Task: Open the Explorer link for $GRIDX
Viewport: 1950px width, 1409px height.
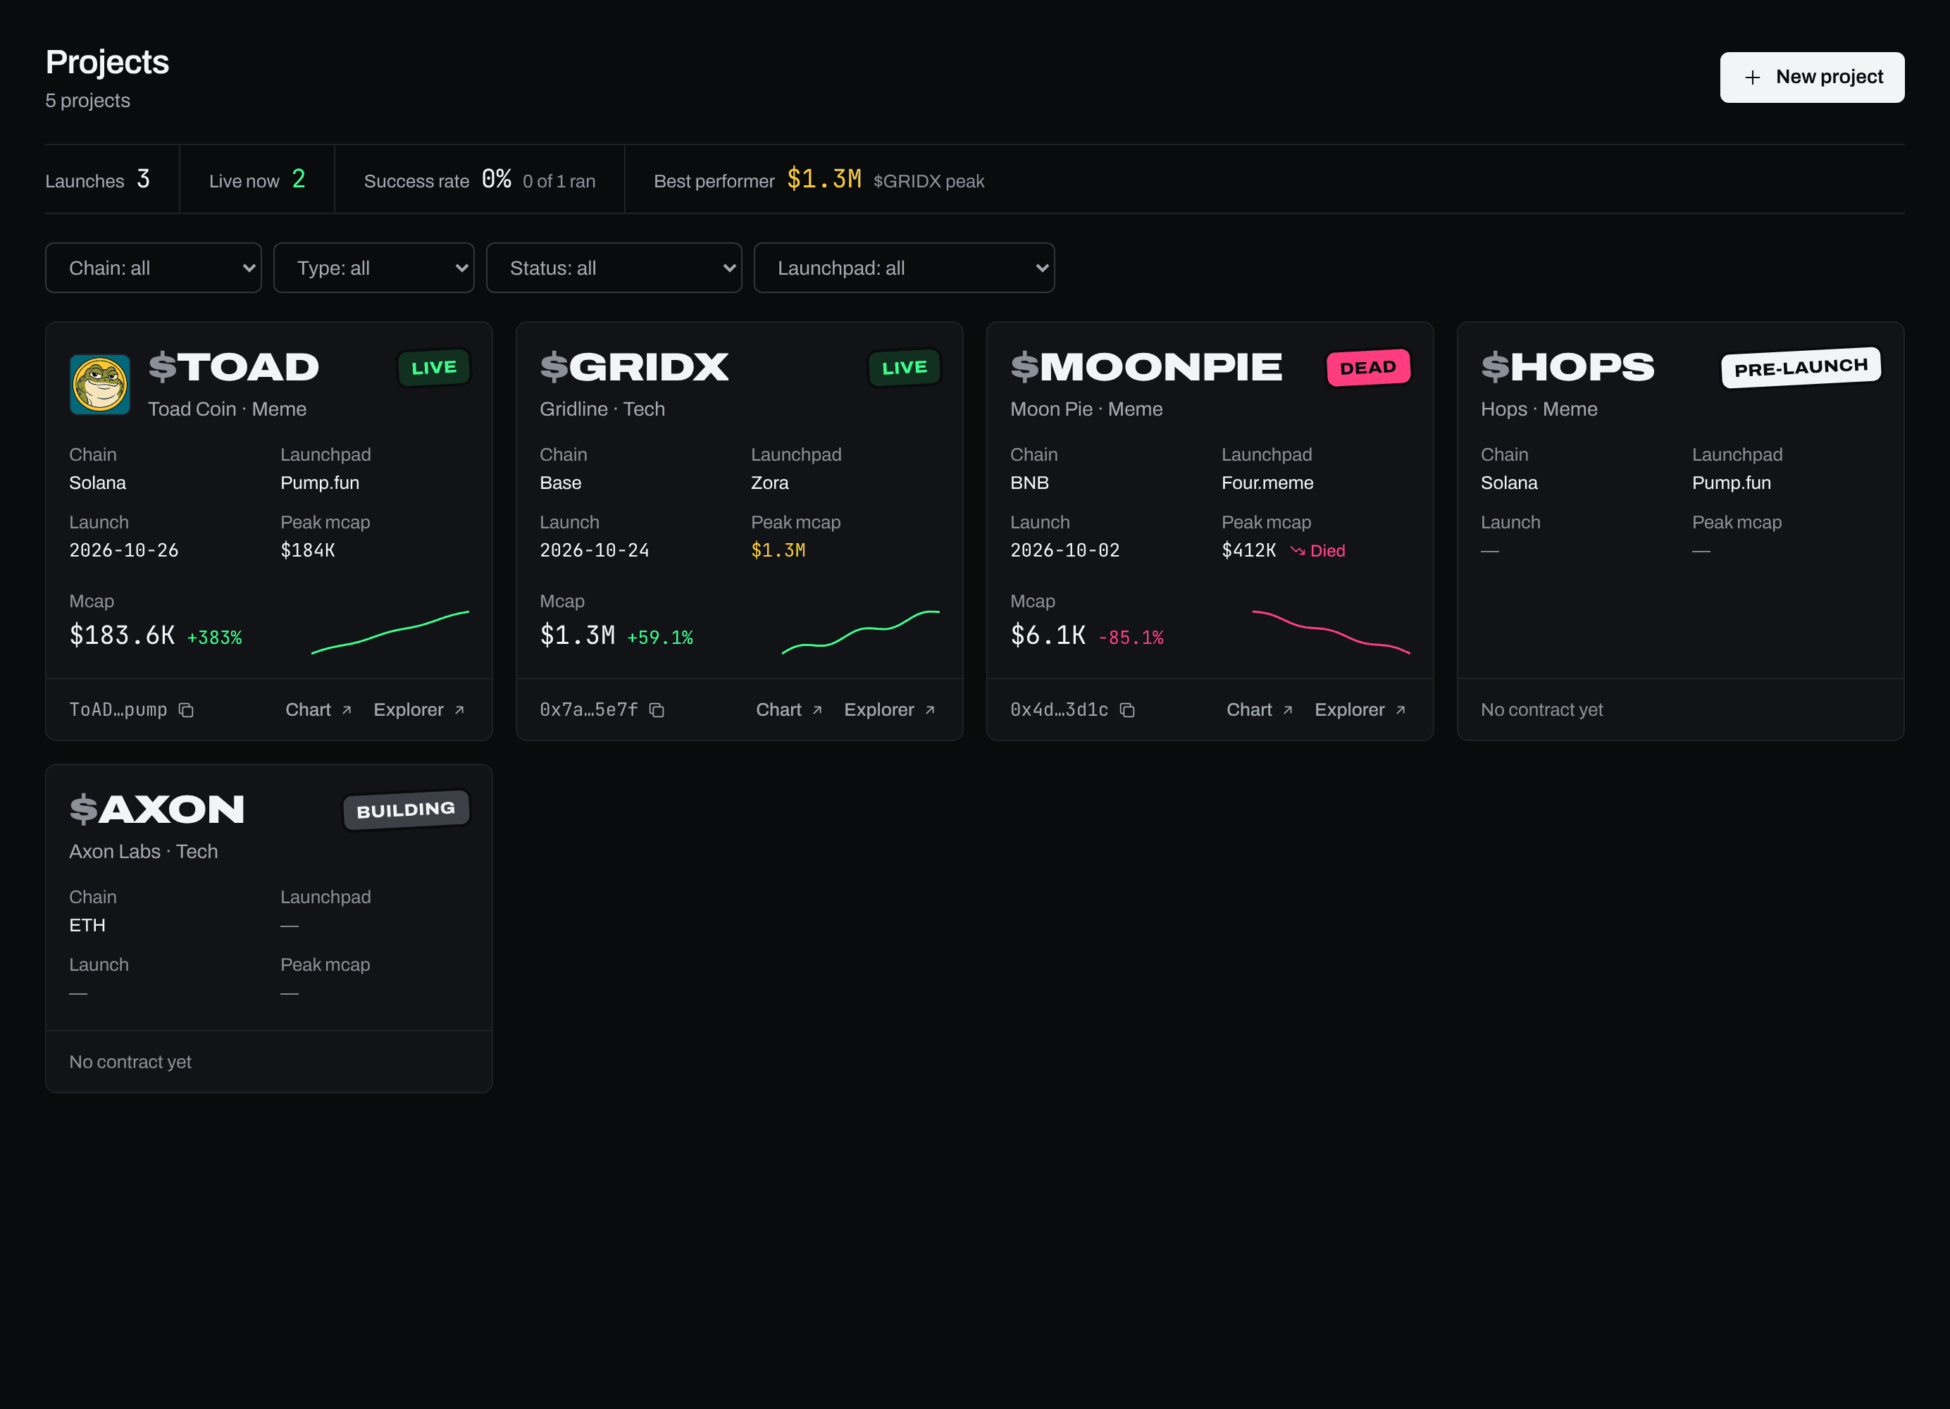Action: (890, 710)
